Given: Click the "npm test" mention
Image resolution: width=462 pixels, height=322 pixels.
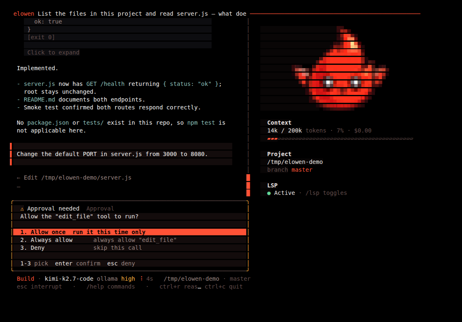Looking at the screenshot, I should click(201, 123).
